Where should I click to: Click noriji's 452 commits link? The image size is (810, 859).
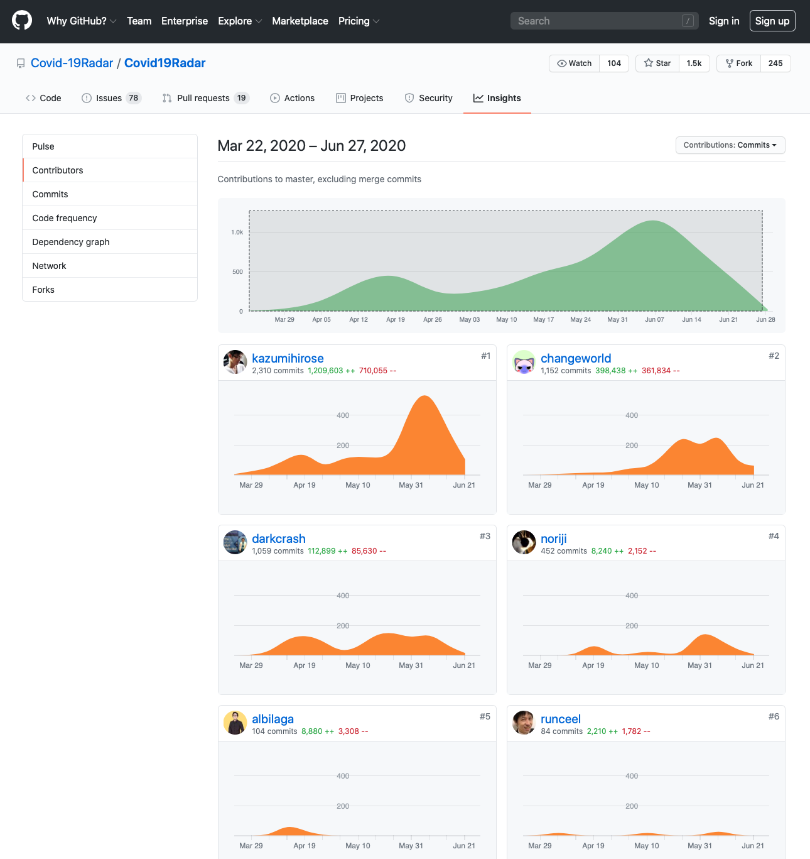click(x=564, y=551)
